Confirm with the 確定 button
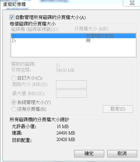This screenshot has width=140, height=162. [89, 154]
